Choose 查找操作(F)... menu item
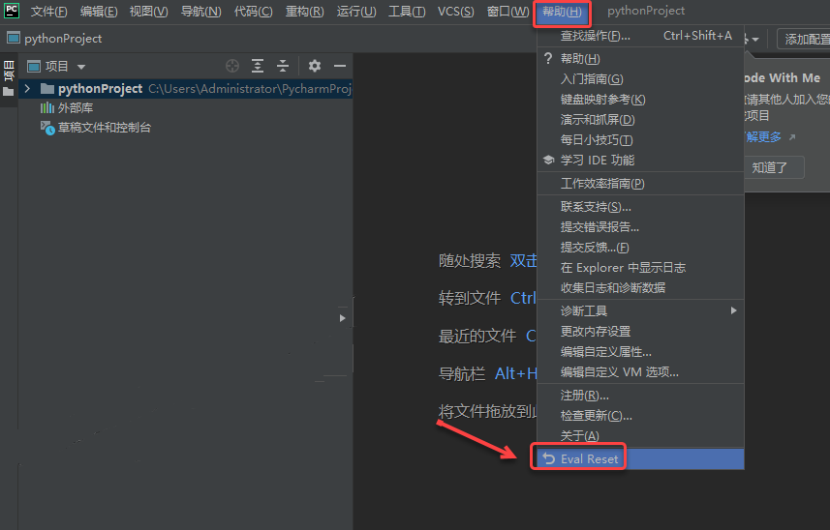This screenshot has width=830, height=530. [x=640, y=36]
